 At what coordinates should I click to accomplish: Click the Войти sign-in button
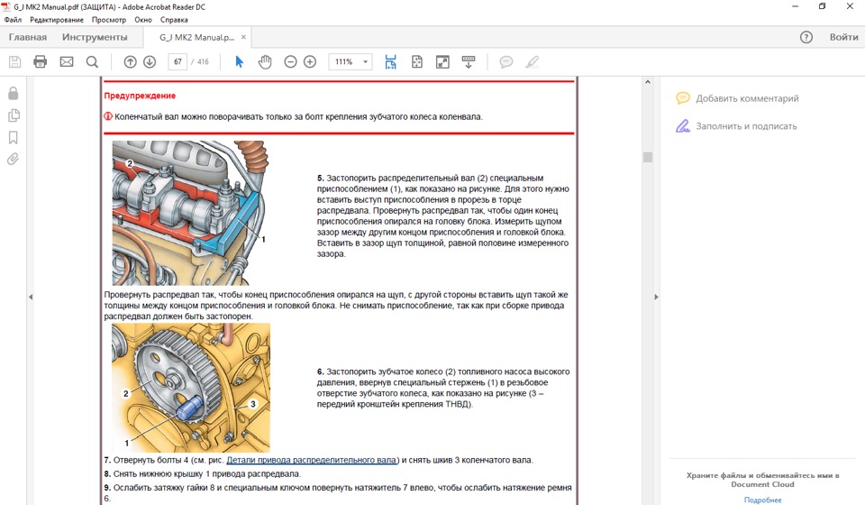pyautogui.click(x=843, y=37)
